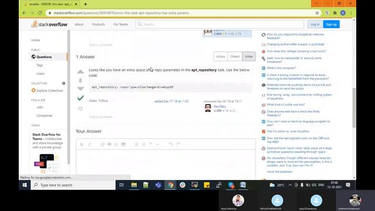375x211 pixels.
Task: Click the Windows taskbar search box
Action: pos(73,185)
